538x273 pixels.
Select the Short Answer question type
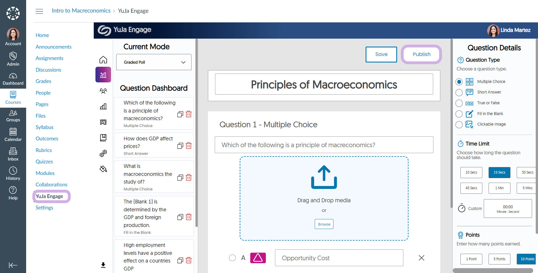(459, 93)
